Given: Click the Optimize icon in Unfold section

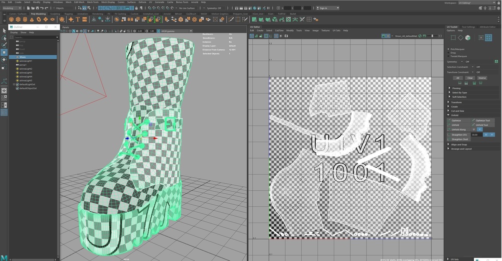Looking at the screenshot, I should (449, 121).
